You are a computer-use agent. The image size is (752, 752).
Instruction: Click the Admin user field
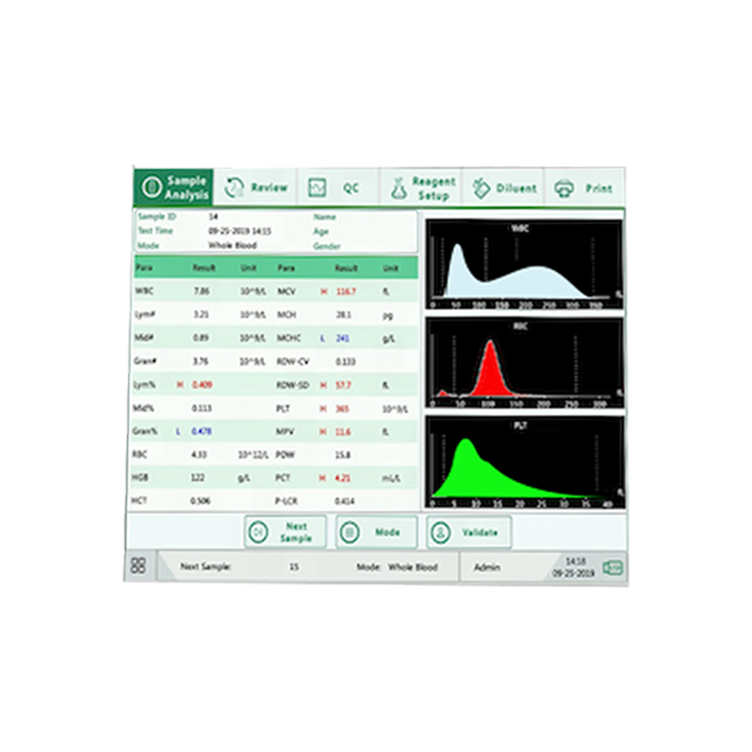(x=487, y=568)
